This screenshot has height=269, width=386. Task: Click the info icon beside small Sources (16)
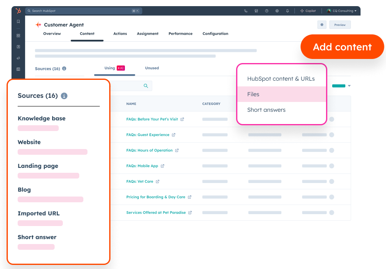tap(64, 68)
